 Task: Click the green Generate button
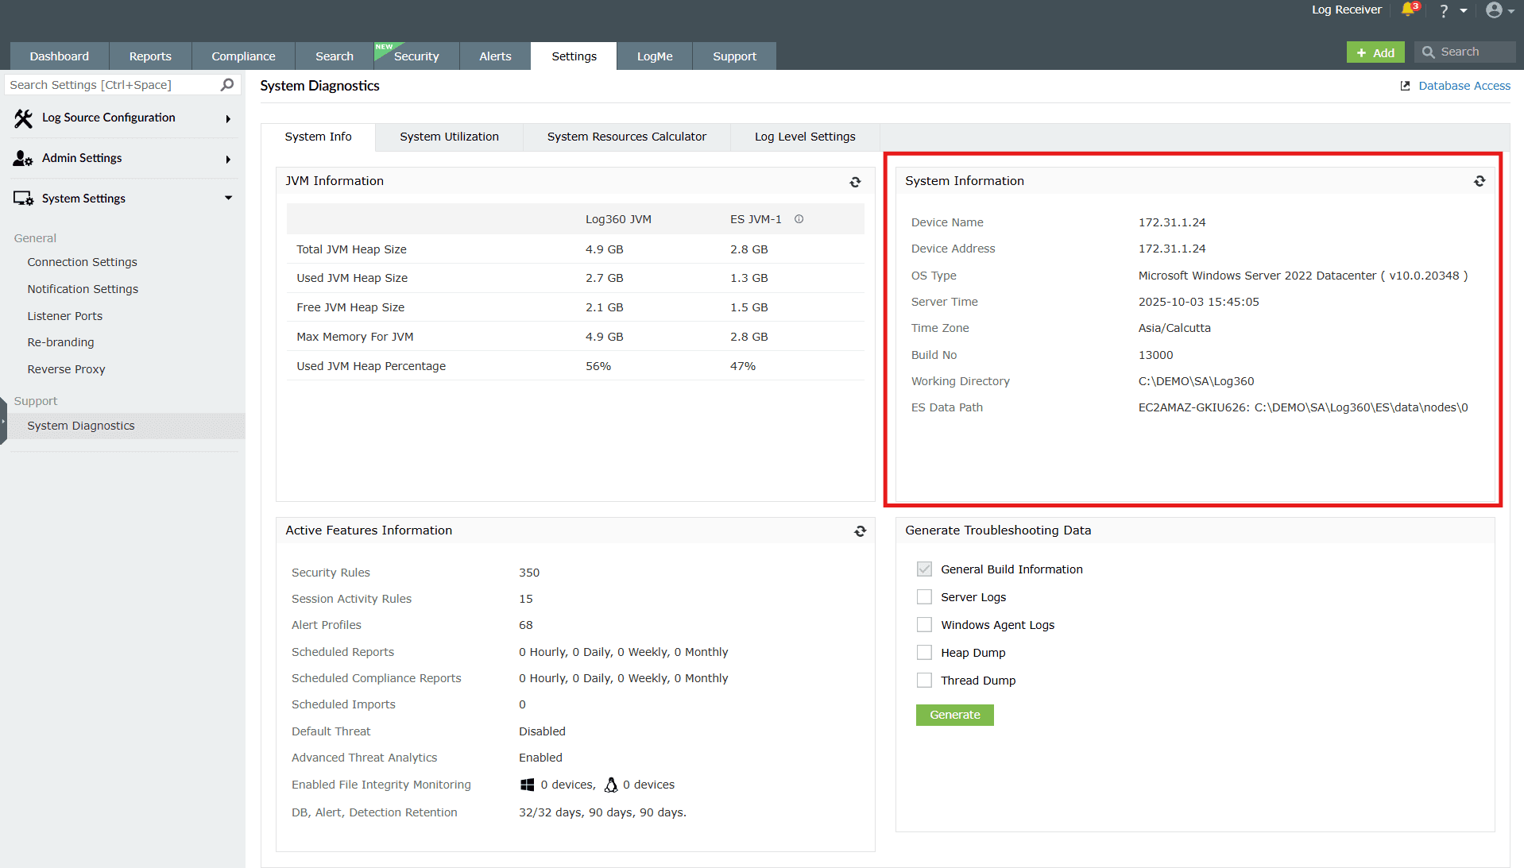pos(954,715)
